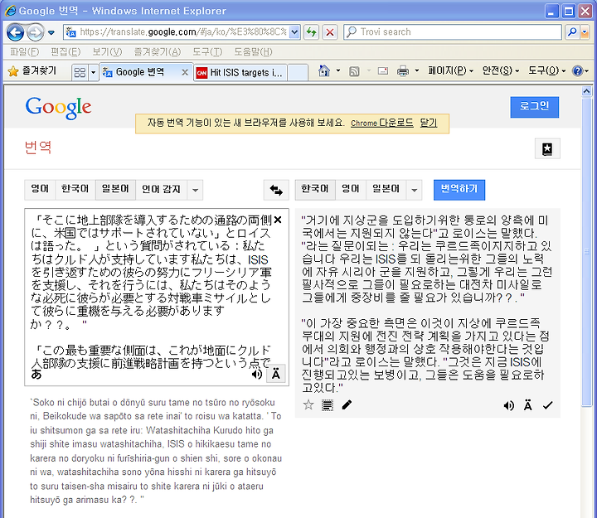Select 한국어 as source language
This screenshot has width=597, height=518.
pos(75,190)
